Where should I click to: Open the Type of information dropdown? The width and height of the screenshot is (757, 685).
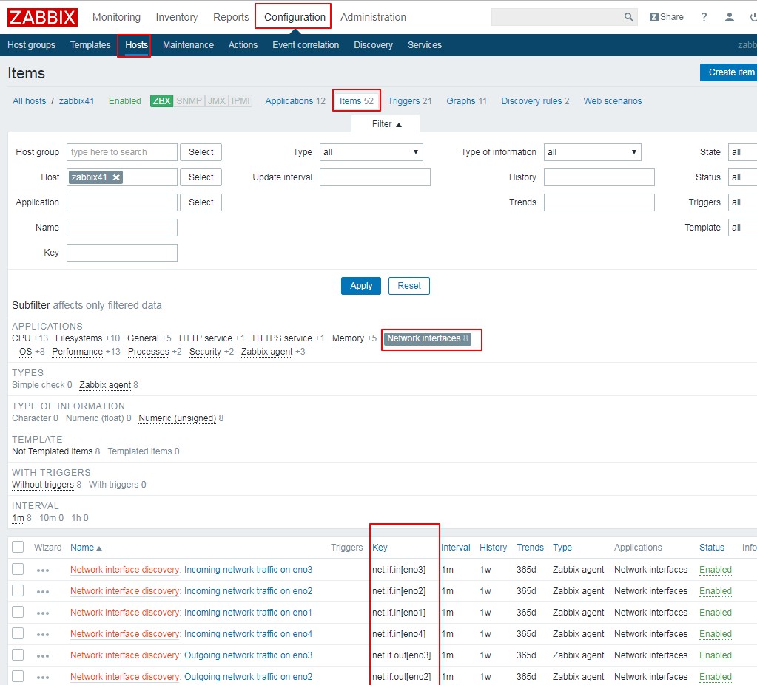click(592, 152)
